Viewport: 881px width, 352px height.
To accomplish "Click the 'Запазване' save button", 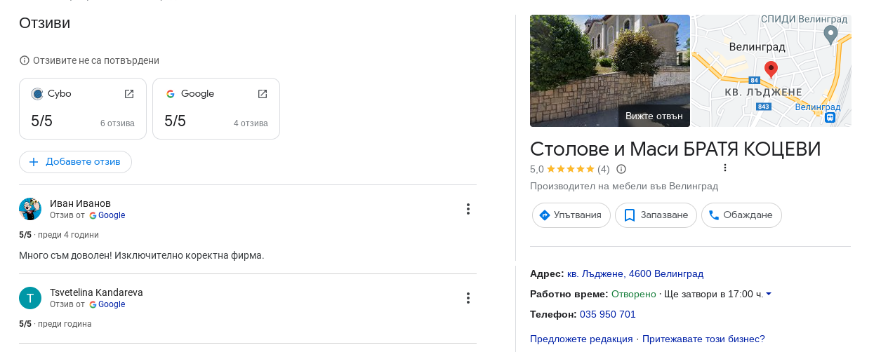I will (656, 215).
